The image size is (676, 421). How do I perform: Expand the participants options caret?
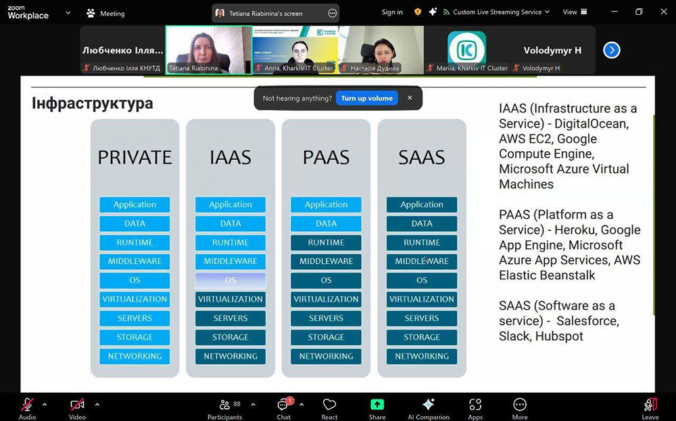[253, 405]
